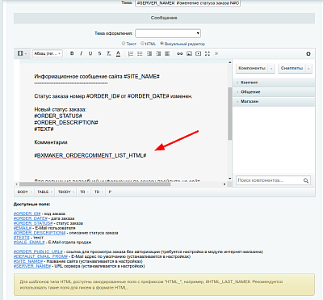Select the Текст editing mode radio button
The image size is (323, 300).
click(x=124, y=43)
